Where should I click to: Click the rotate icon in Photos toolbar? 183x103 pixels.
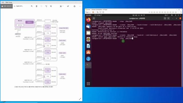click(x=46, y=6)
